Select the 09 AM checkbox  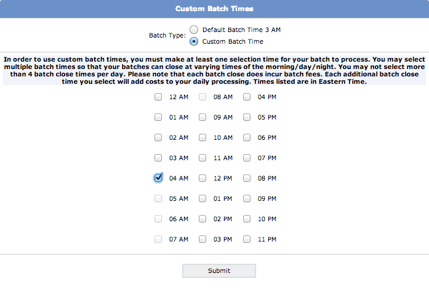pos(202,117)
